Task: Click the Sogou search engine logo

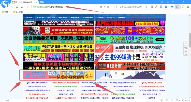Action: tap(117, 7)
